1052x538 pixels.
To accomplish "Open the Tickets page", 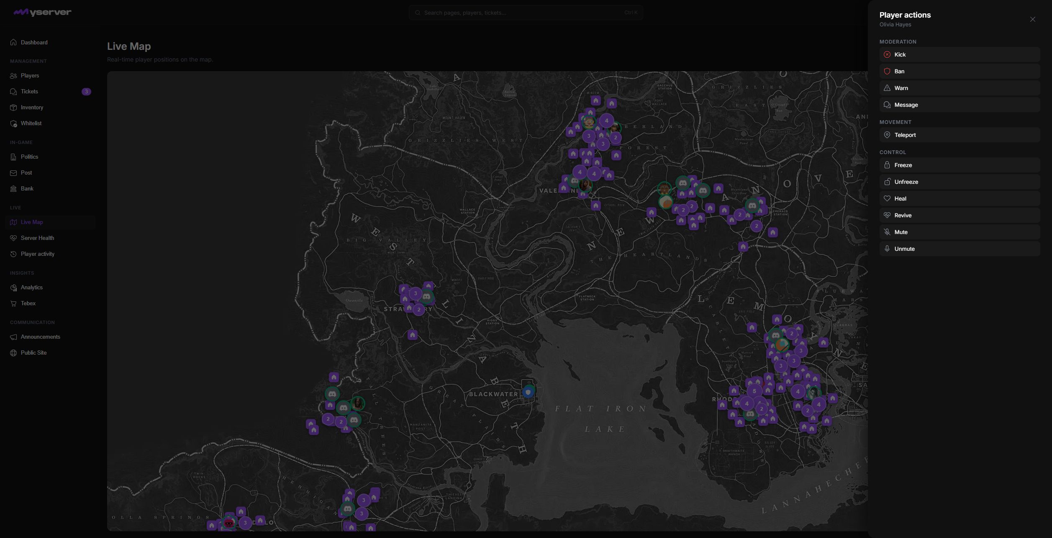I will (x=50, y=91).
